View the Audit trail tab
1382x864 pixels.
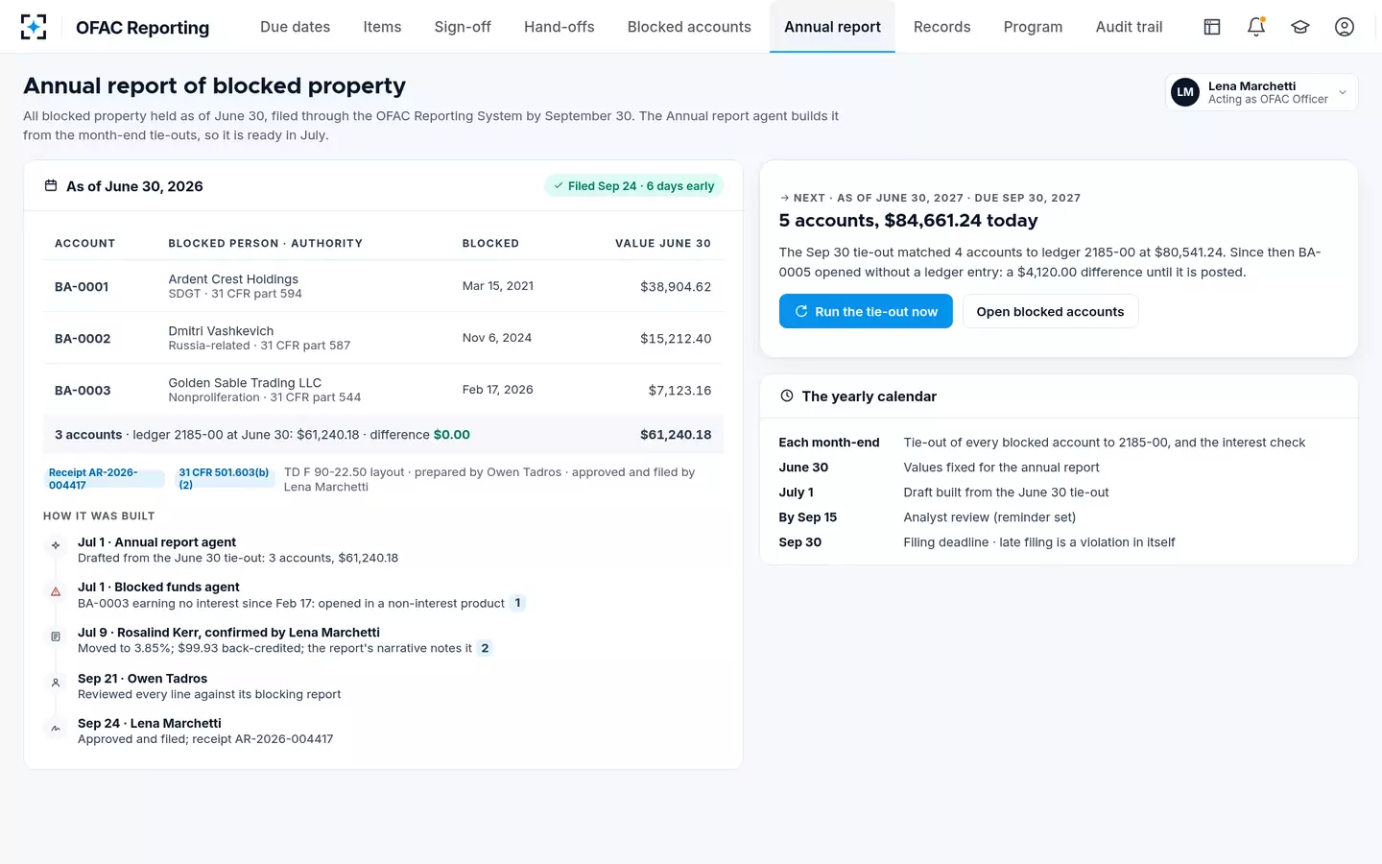pyautogui.click(x=1129, y=27)
